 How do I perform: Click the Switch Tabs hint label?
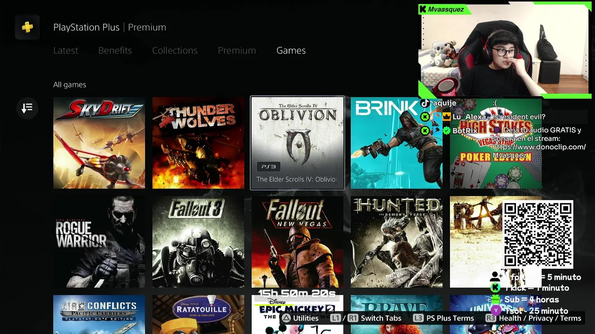tap(381, 318)
